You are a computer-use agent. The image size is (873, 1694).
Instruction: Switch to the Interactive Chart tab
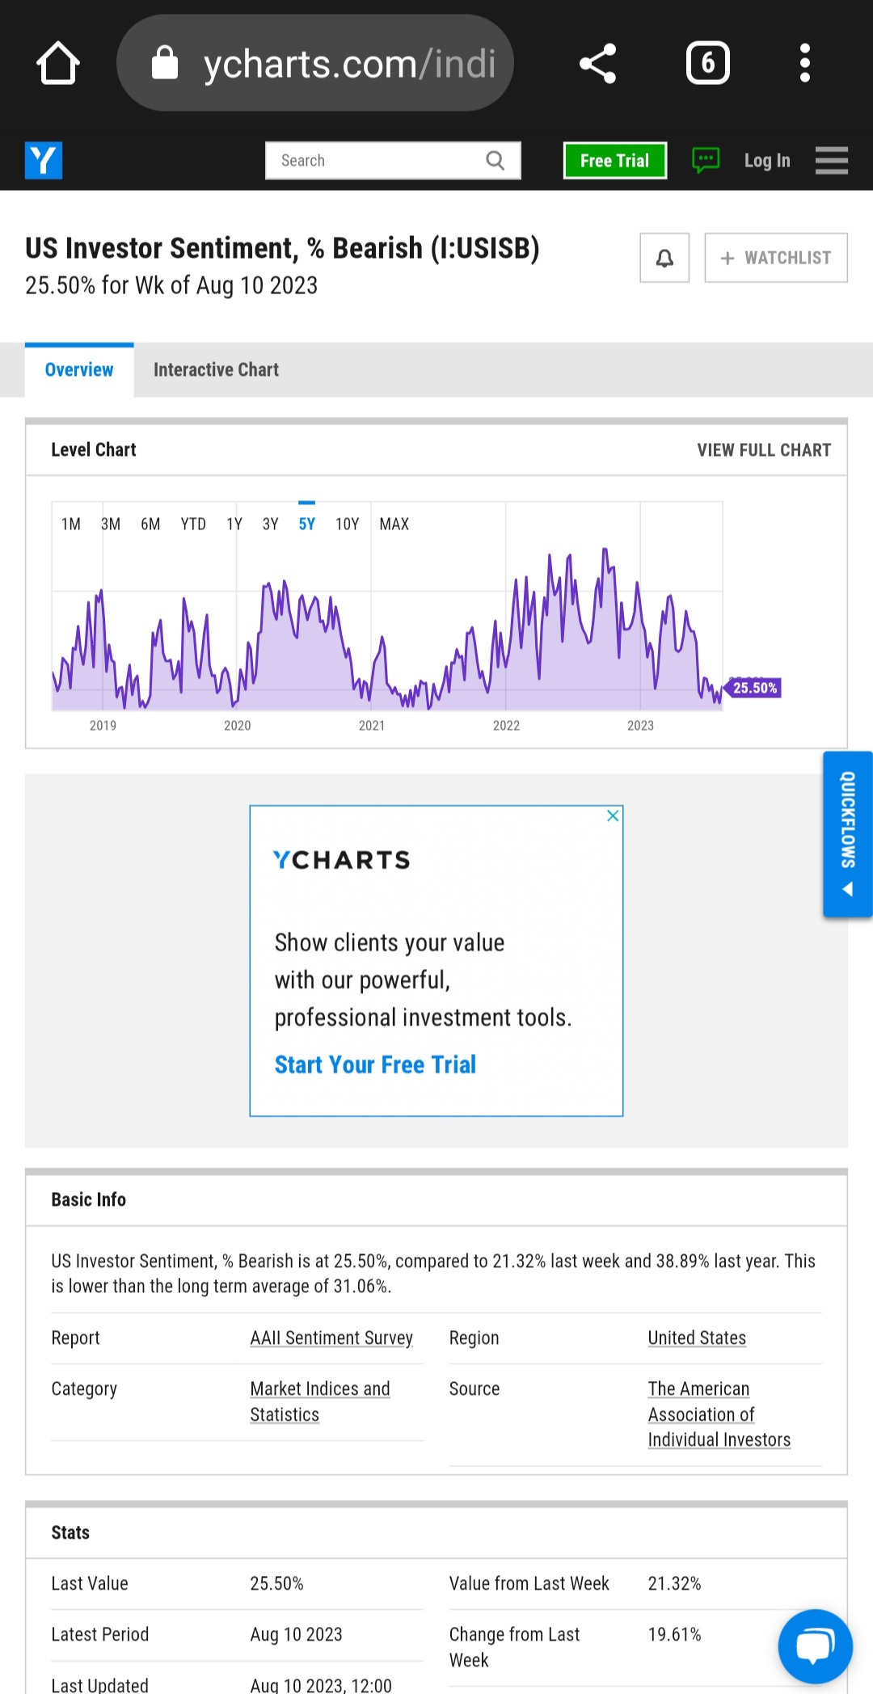216,370
